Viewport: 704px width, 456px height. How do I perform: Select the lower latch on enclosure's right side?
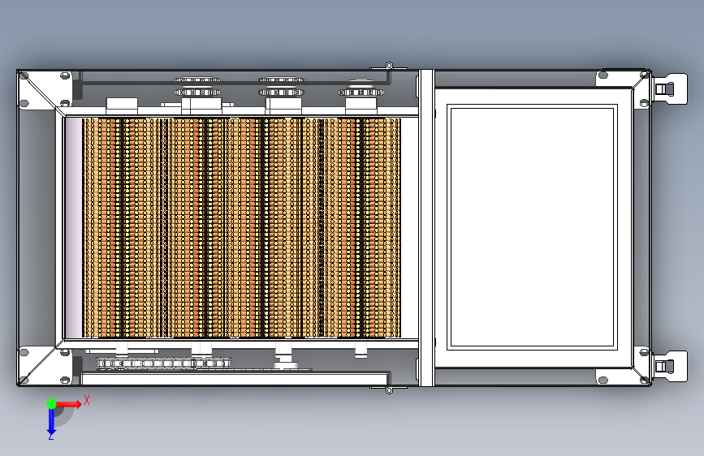pos(669,366)
